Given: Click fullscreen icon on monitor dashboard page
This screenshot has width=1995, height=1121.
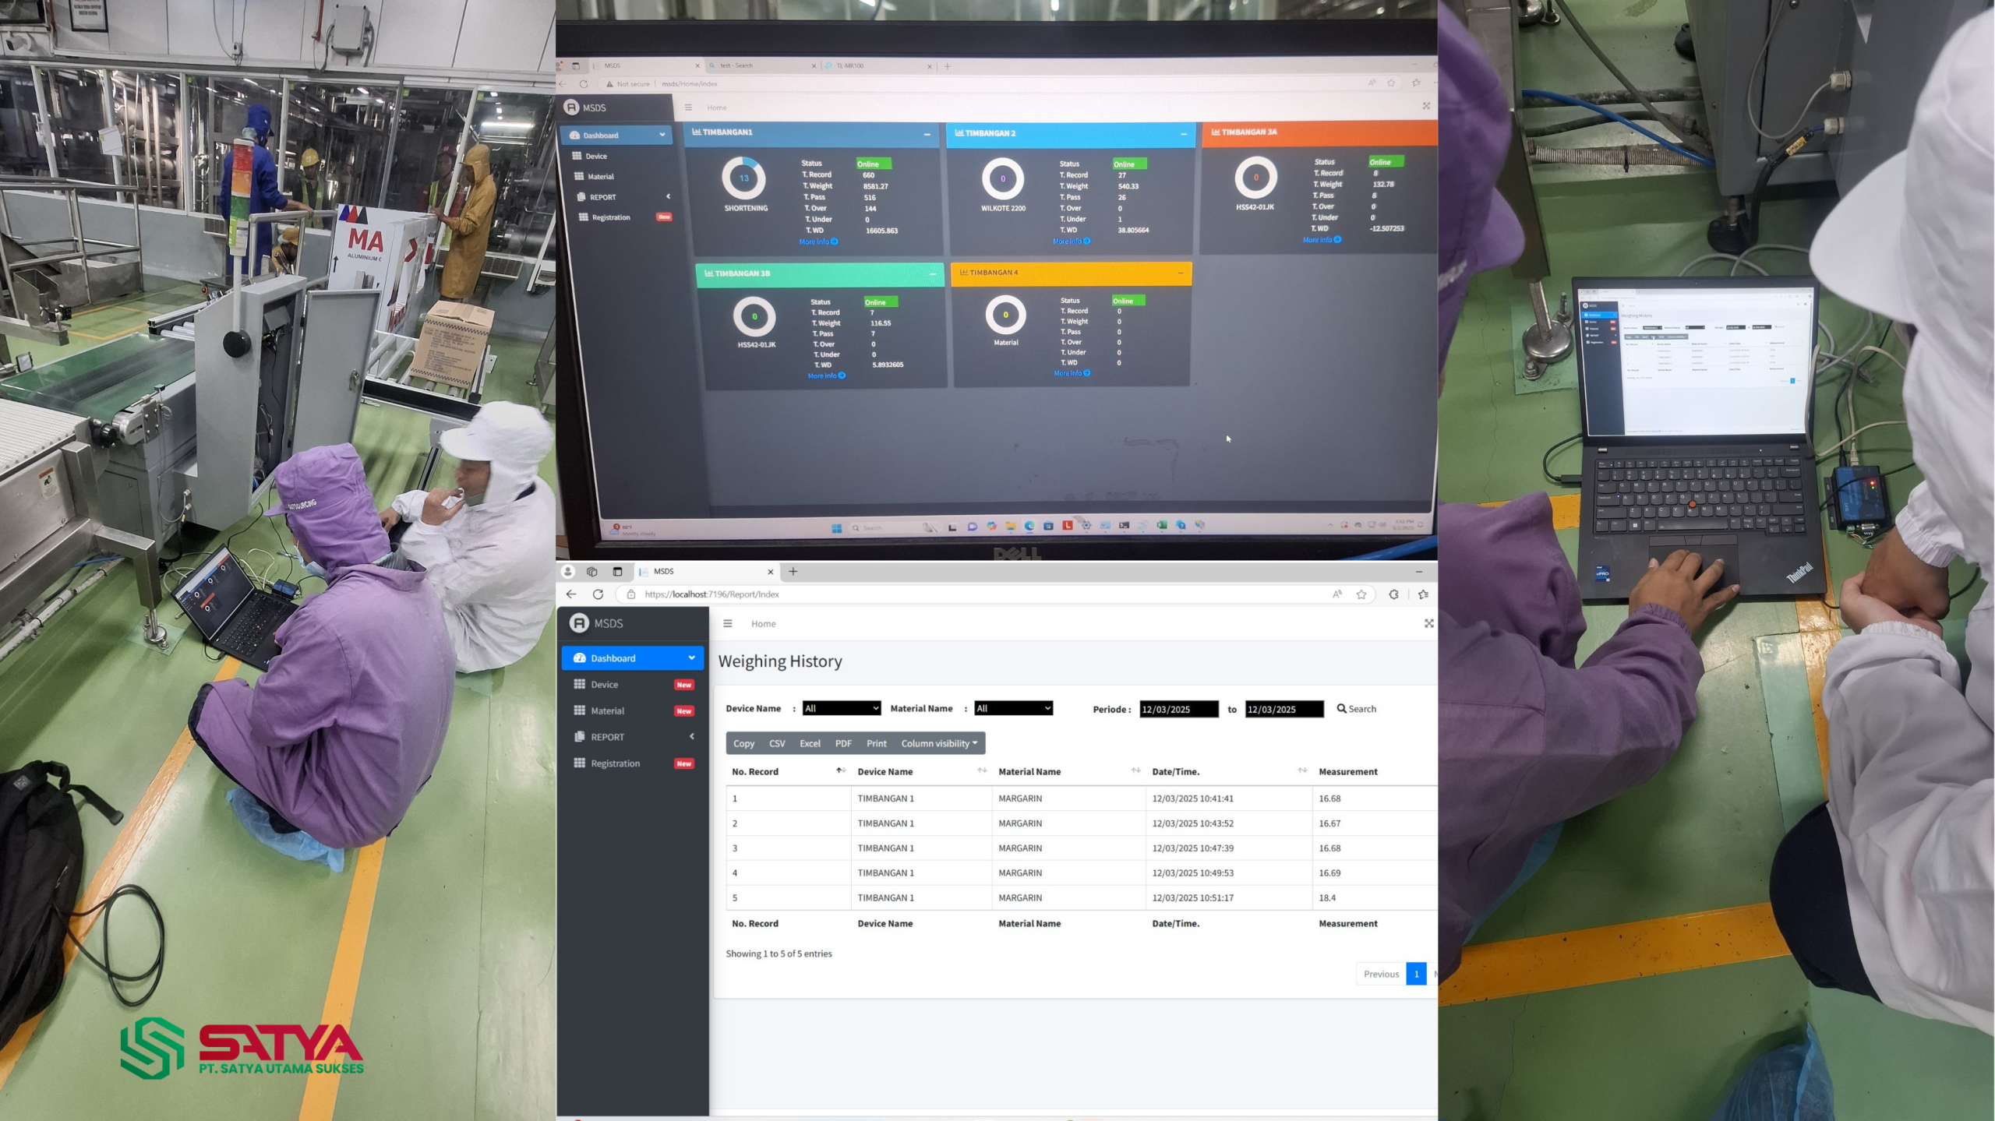Looking at the screenshot, I should [x=1426, y=106].
